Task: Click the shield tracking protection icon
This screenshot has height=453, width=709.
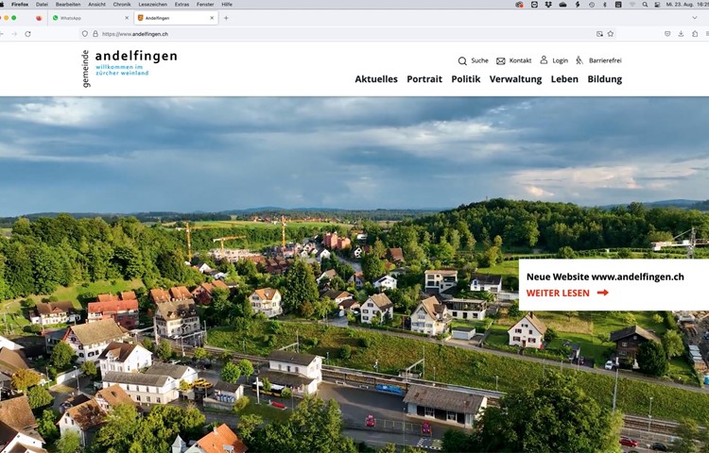Action: 84,33
